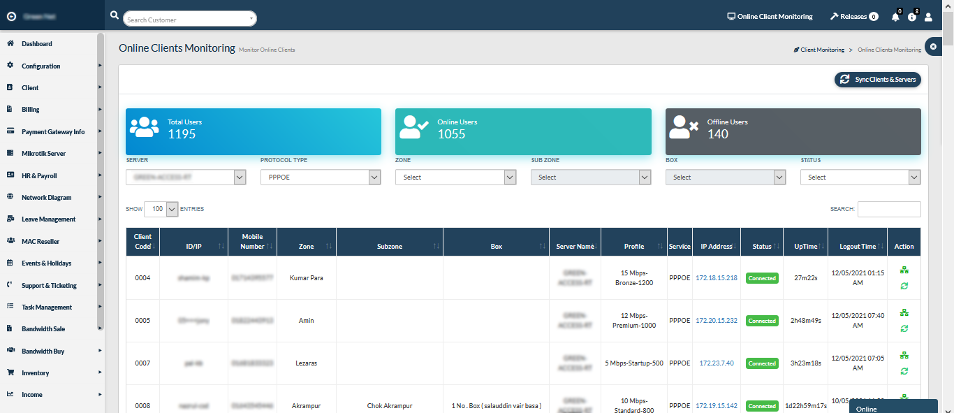Viewport: 954px width, 413px height.
Task: Open the Billing menu in sidebar
Action: (x=31, y=109)
